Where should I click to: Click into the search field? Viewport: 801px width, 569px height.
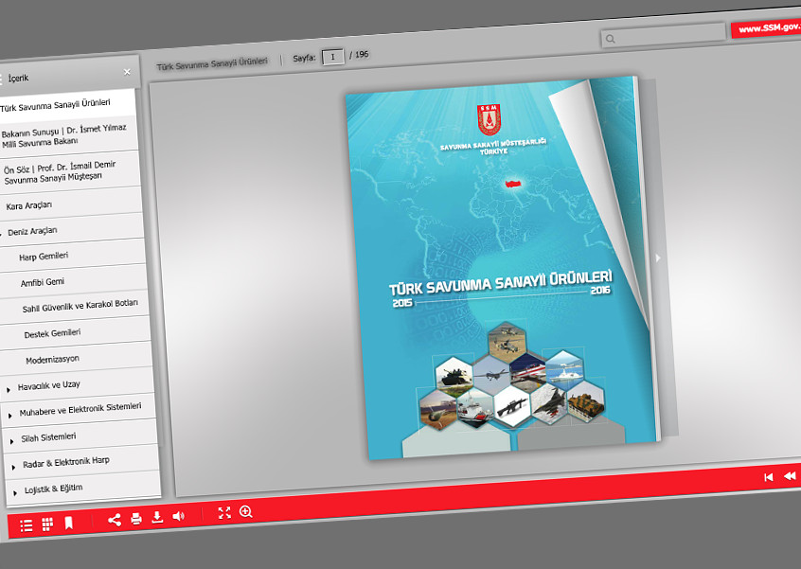tap(663, 35)
